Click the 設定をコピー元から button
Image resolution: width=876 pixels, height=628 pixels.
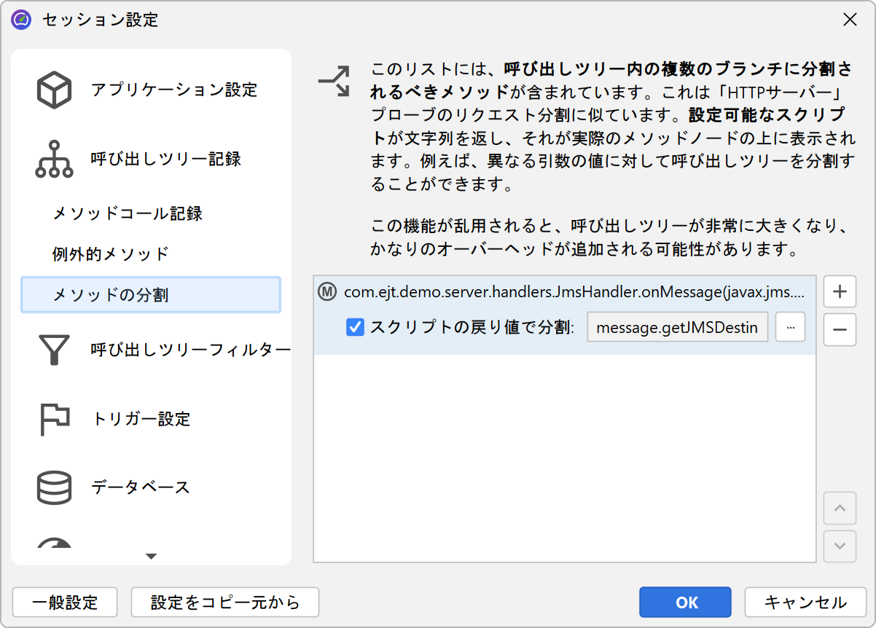tap(225, 603)
